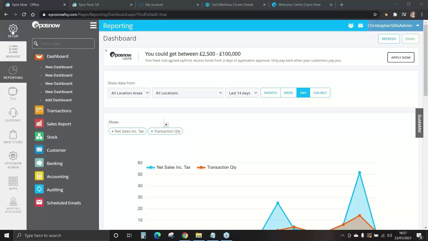Open the Support headset icon
428x241 pixels.
tap(13, 112)
